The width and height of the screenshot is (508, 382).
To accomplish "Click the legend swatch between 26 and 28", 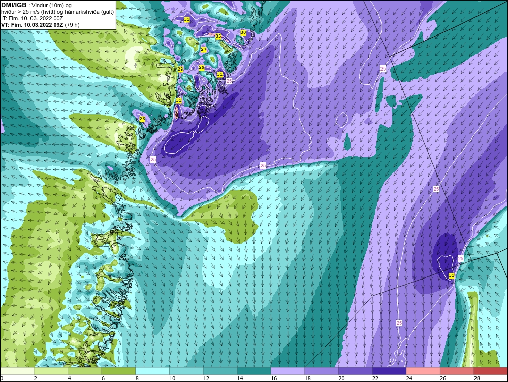I will click(x=457, y=371).
